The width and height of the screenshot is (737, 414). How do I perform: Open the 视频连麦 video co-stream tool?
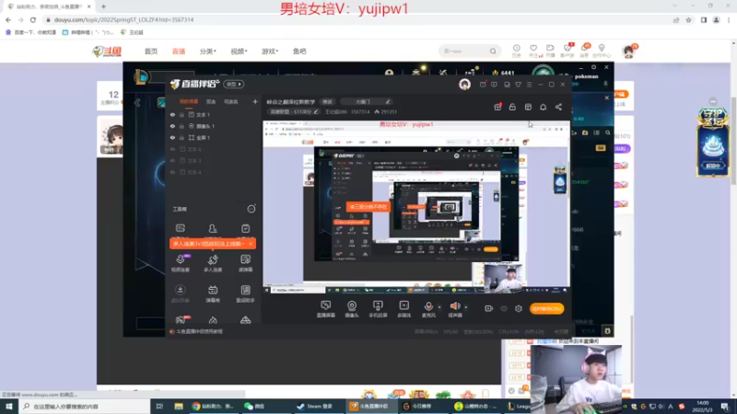pos(180,263)
